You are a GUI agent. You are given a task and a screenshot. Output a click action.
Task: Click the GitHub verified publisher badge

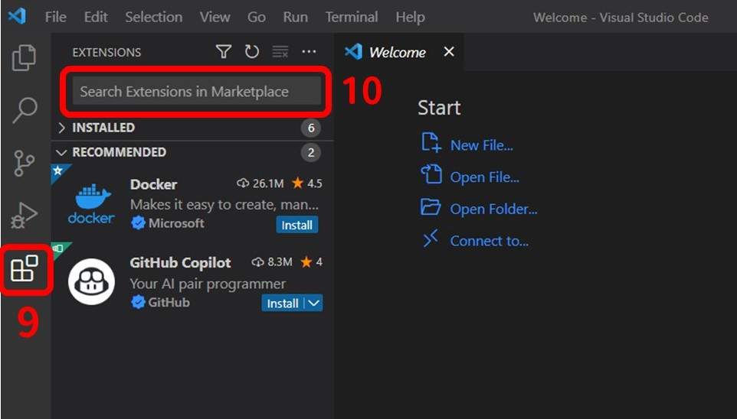pos(138,302)
